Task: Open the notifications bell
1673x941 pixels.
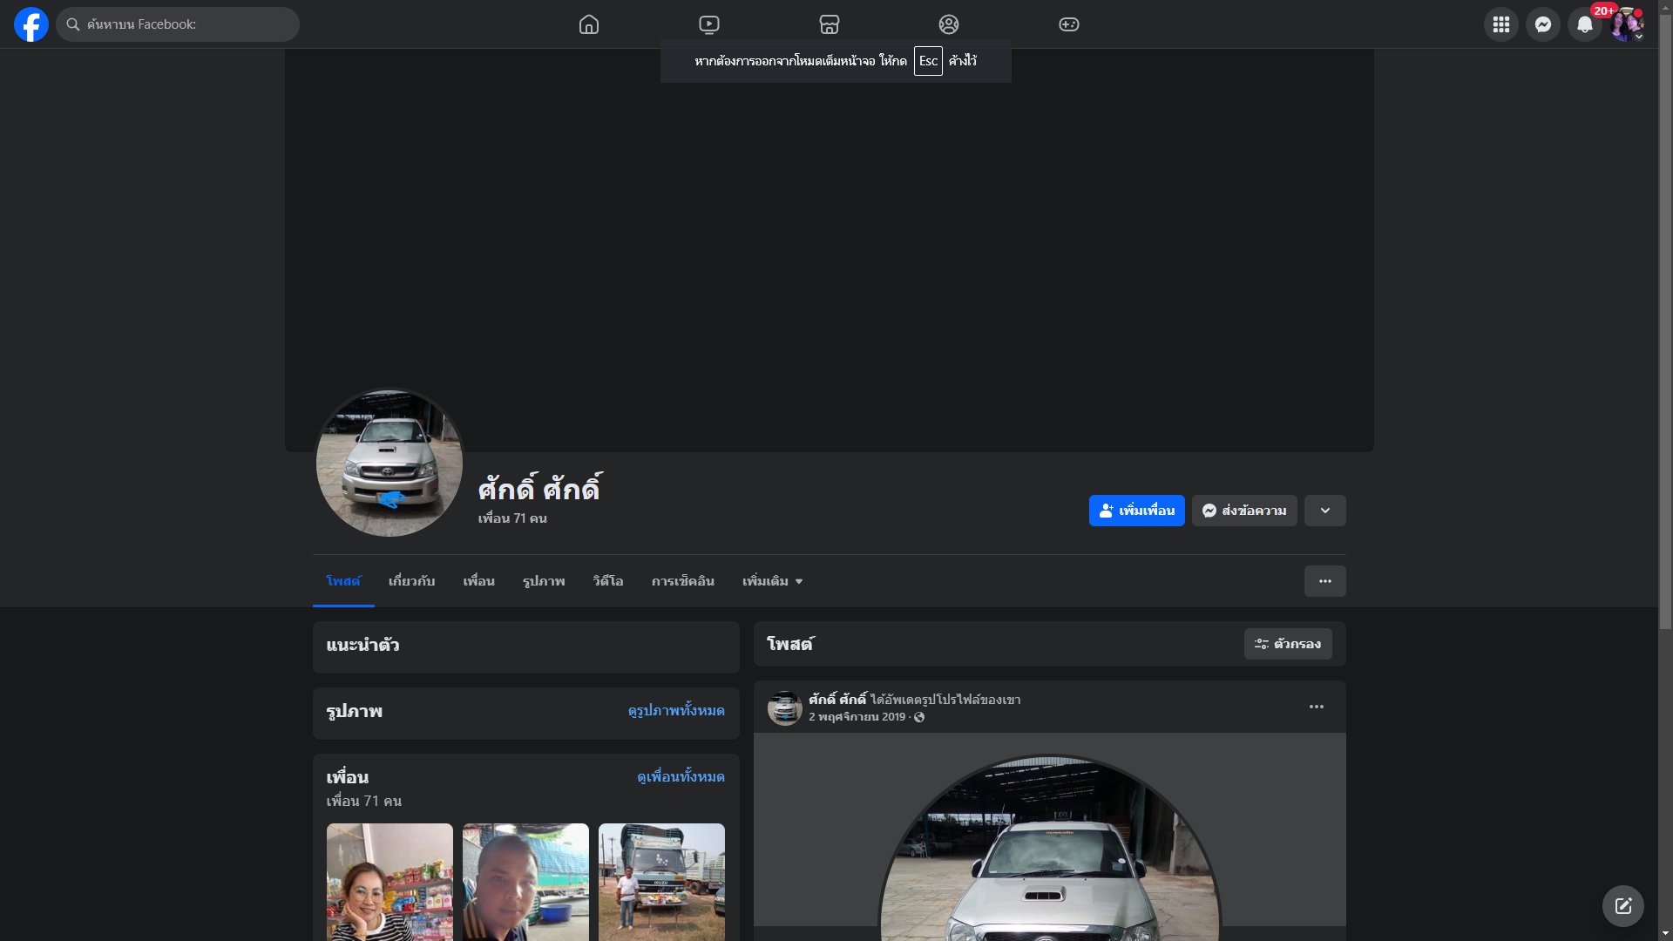Action: 1585,24
